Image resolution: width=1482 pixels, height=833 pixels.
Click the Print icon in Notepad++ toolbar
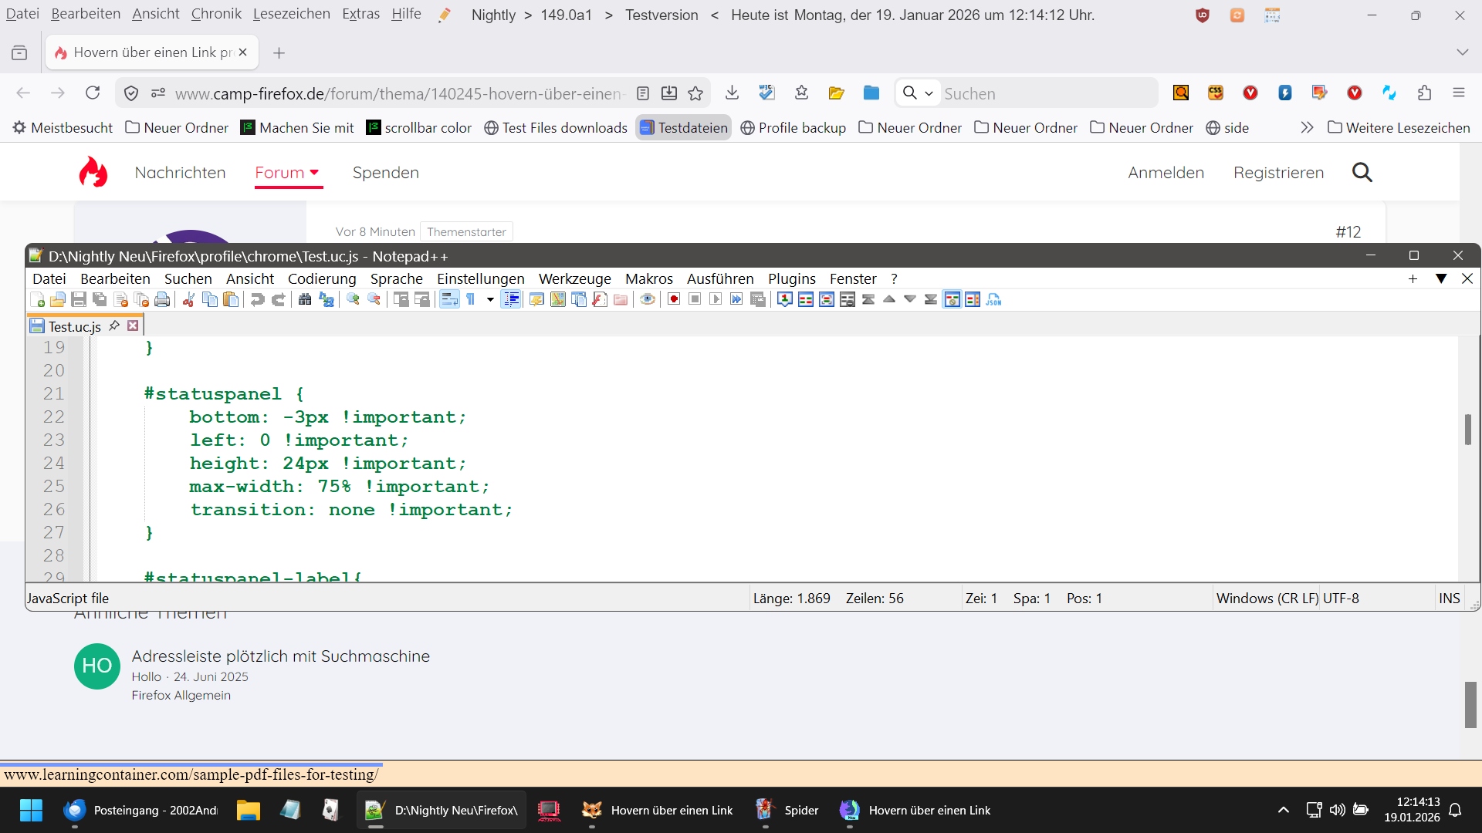point(162,299)
